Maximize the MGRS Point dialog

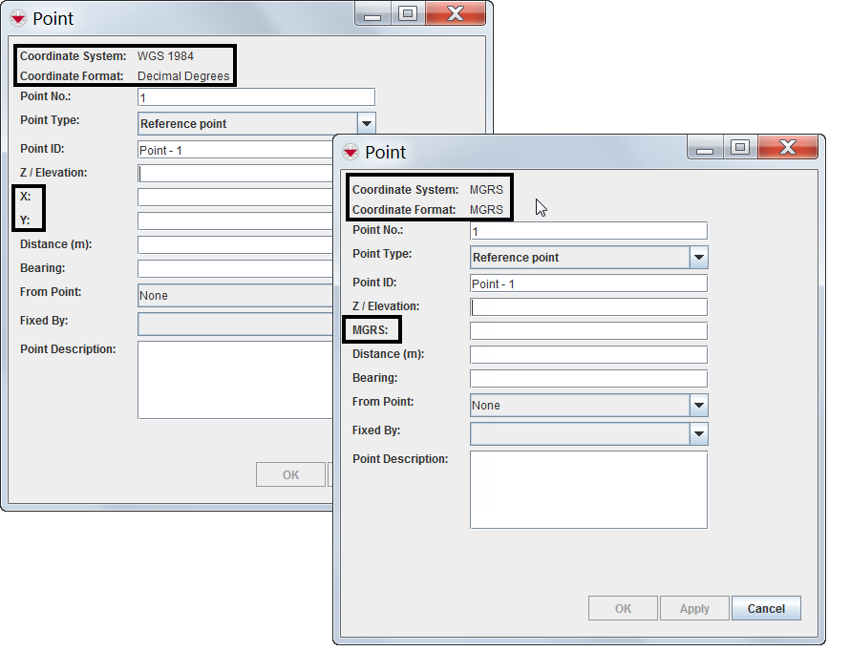click(x=739, y=147)
